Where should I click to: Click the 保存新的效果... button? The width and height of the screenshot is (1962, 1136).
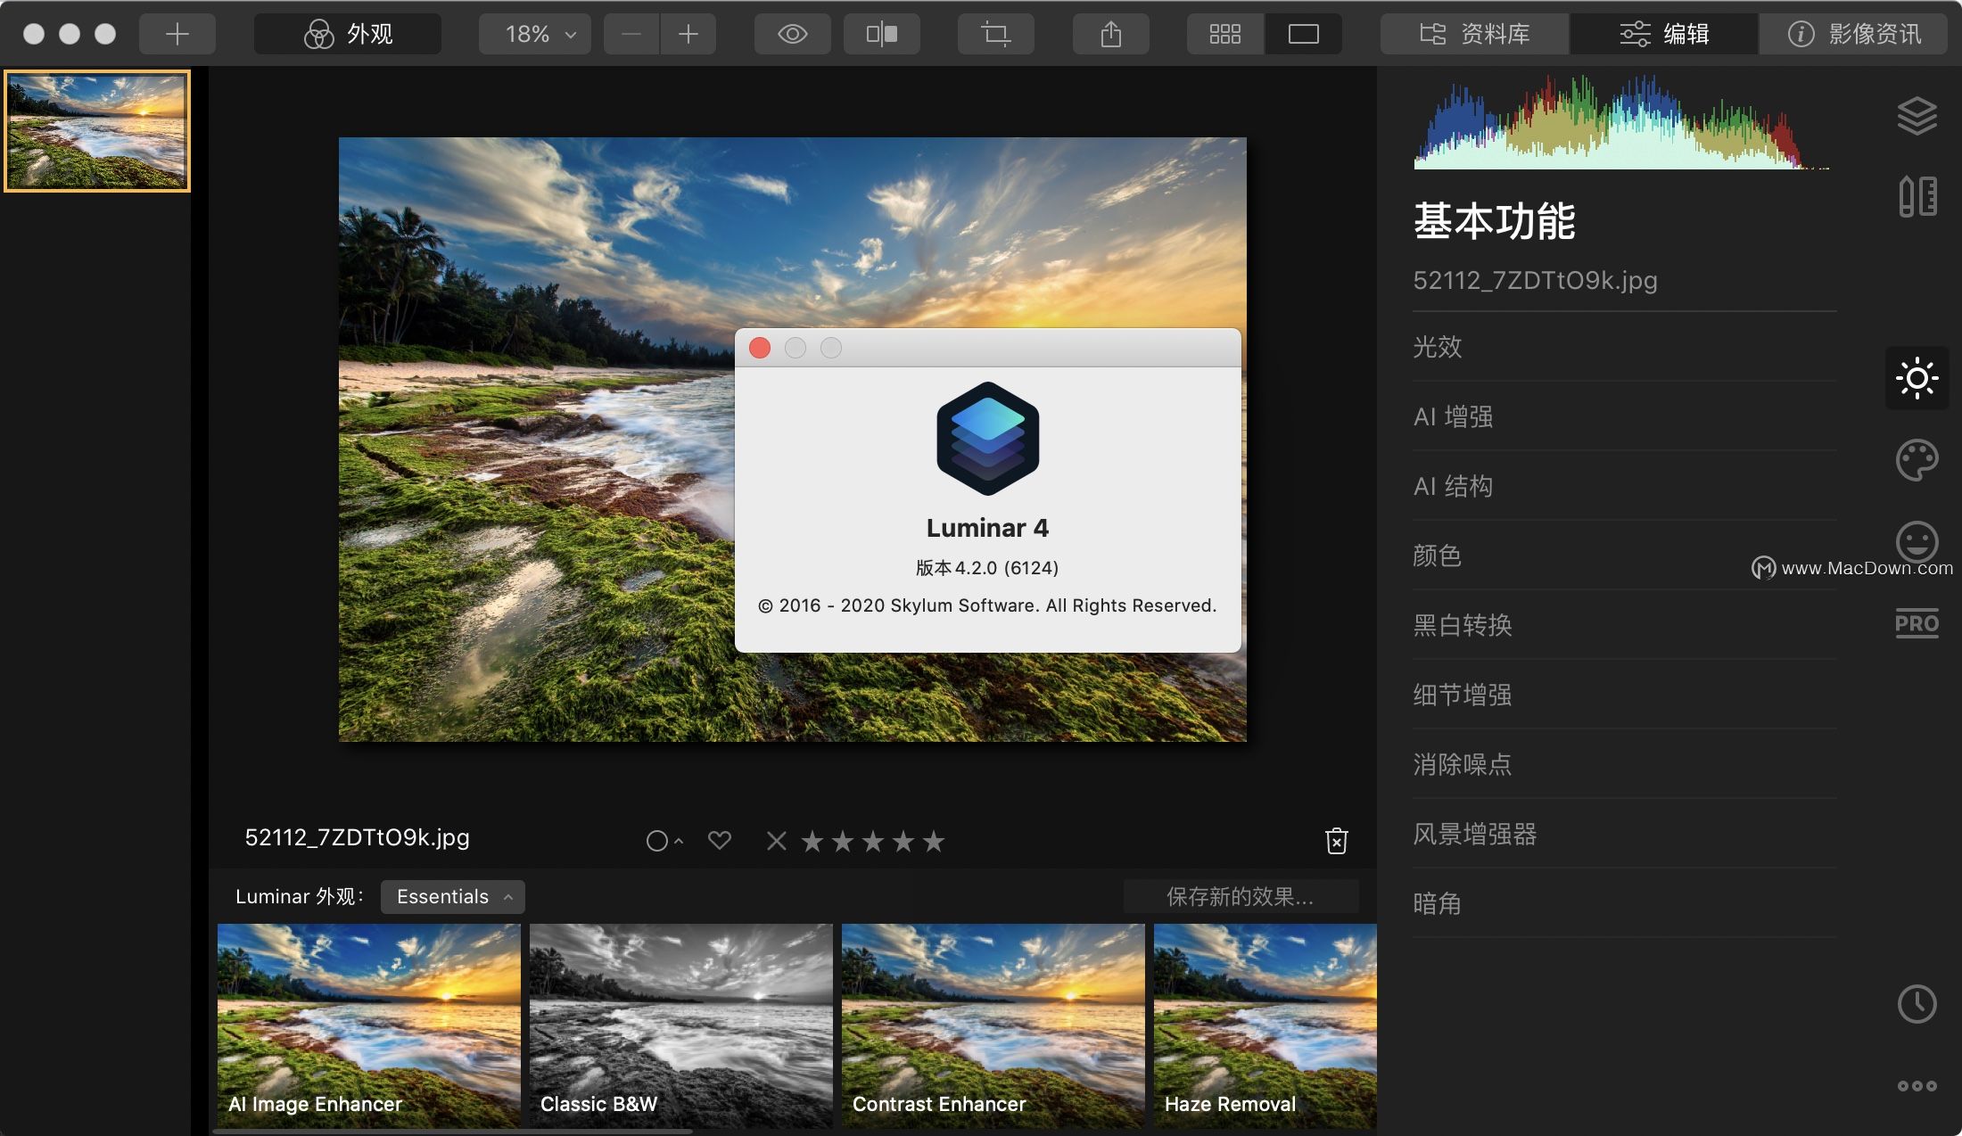(1241, 896)
